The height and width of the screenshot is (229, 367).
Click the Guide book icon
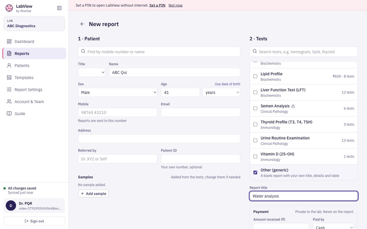(9, 114)
